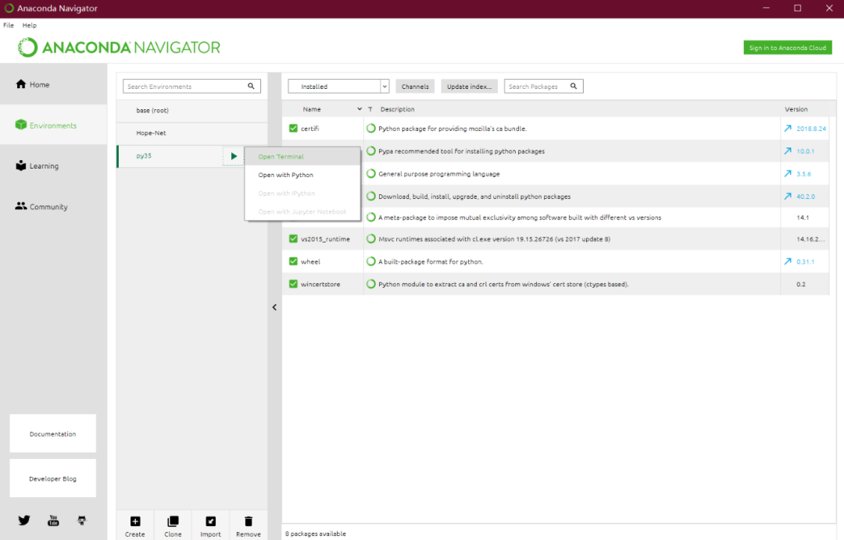
Task: Open the File menu
Action: tap(9, 25)
